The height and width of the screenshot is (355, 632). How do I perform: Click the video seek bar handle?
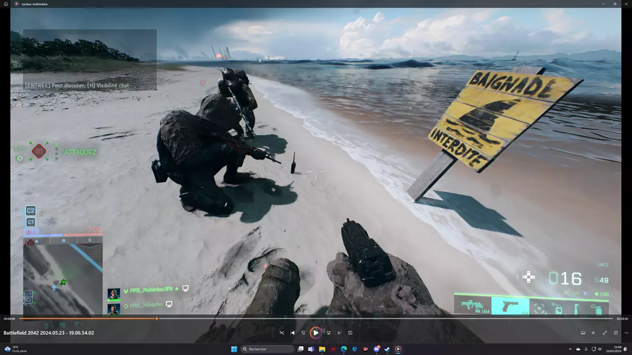tap(157, 319)
